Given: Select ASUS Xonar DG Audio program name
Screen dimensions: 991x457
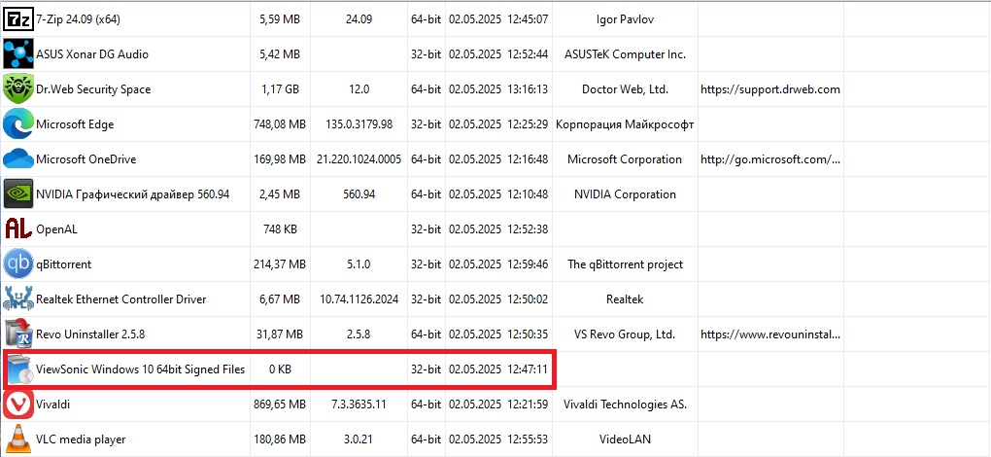Looking at the screenshot, I should click(x=92, y=54).
